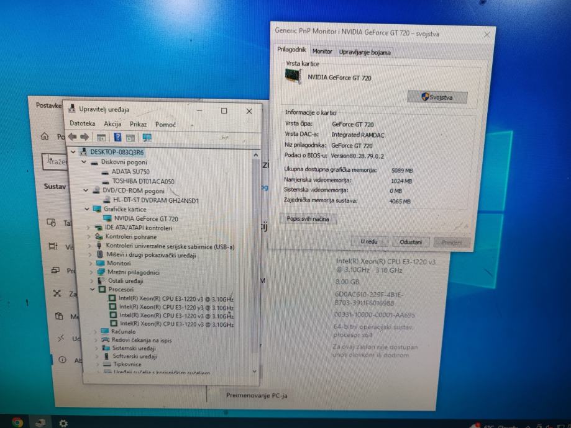The width and height of the screenshot is (571, 428).
Task: Click the Chrome icon in the taskbar
Action: [x=17, y=422]
